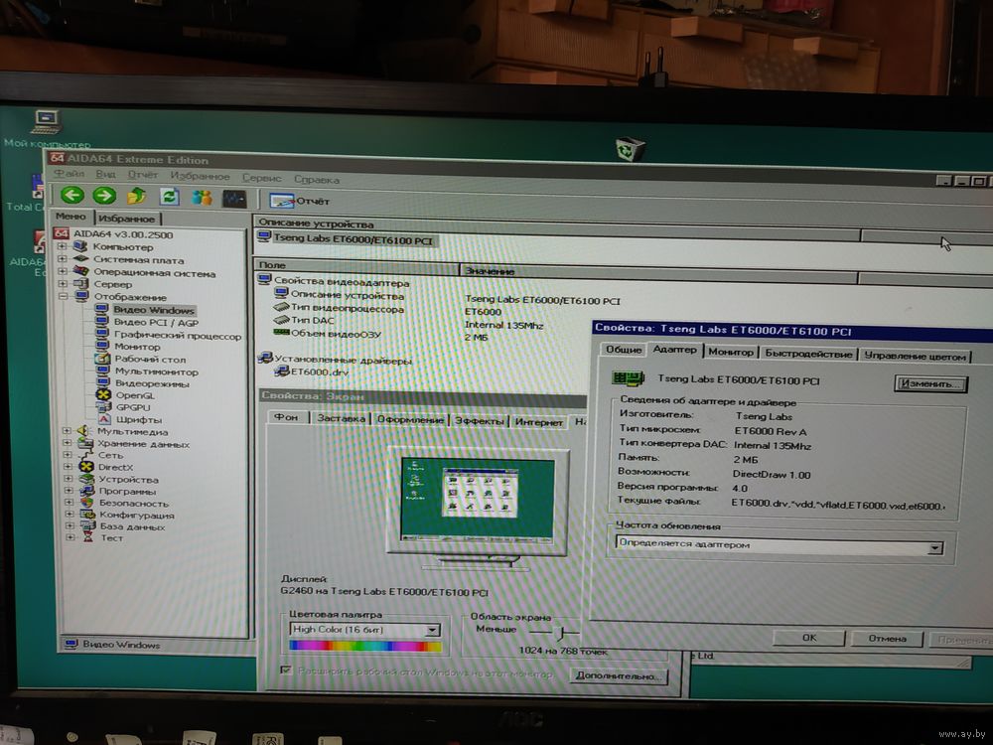This screenshot has width=993, height=745.
Task: Refresh the AIDA64 page with the refresh icon
Action: (169, 197)
